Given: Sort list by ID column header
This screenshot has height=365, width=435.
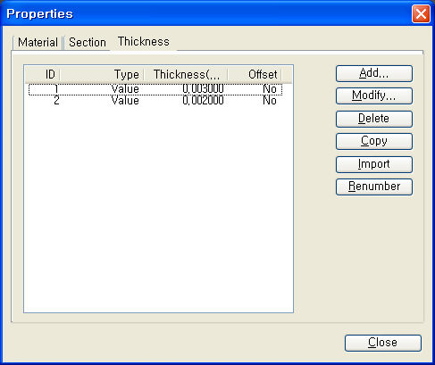Looking at the screenshot, I should coord(43,74).
